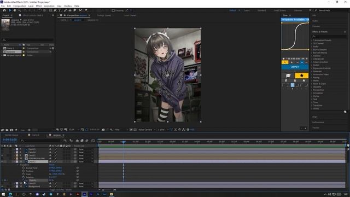Click the label color swatch of Слой 2

point(17,161)
